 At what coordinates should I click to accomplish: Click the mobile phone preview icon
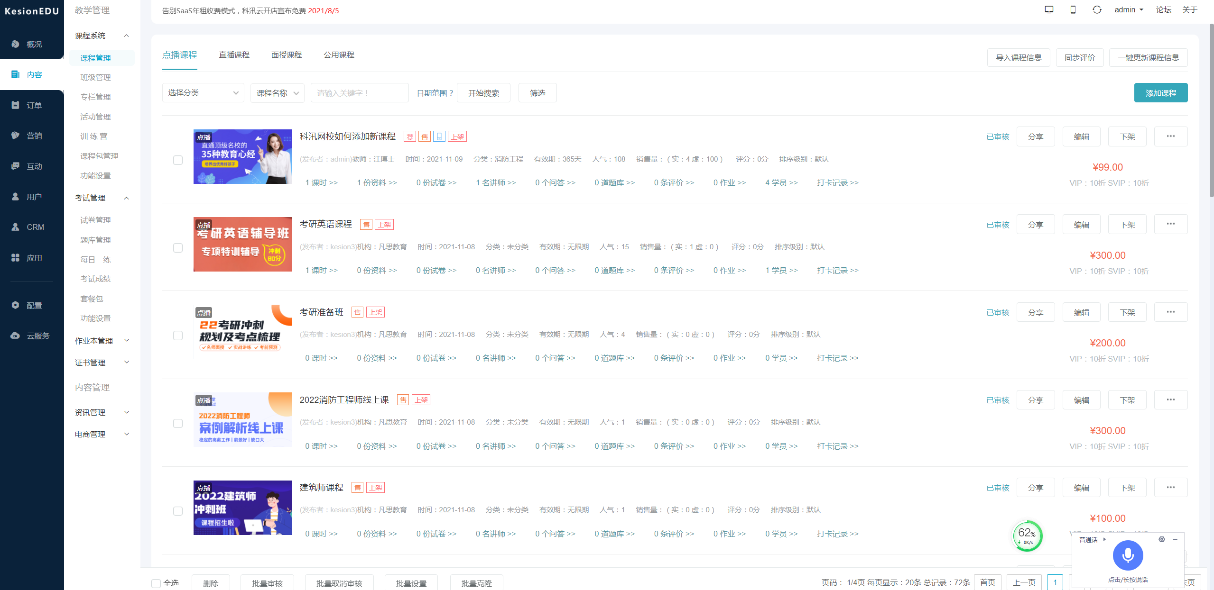pos(1073,10)
